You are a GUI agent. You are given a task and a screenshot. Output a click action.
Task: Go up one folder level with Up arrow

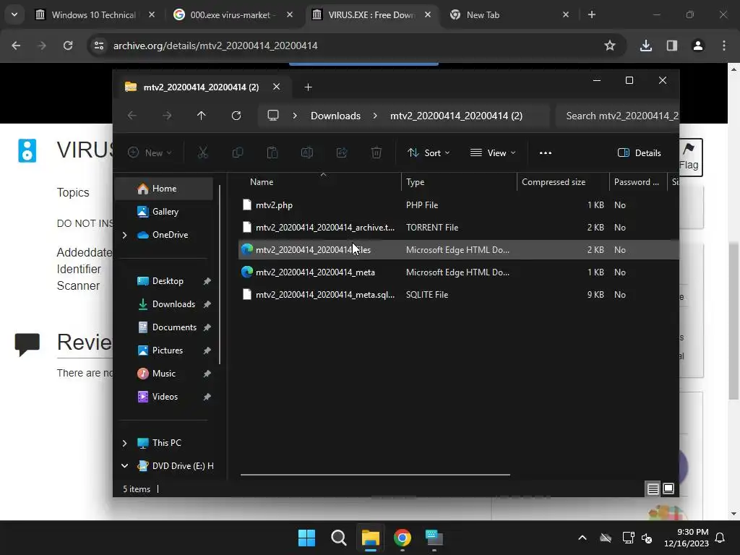pyautogui.click(x=202, y=116)
